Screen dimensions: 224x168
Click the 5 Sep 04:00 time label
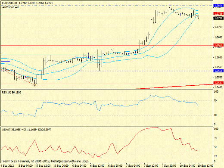25,166
